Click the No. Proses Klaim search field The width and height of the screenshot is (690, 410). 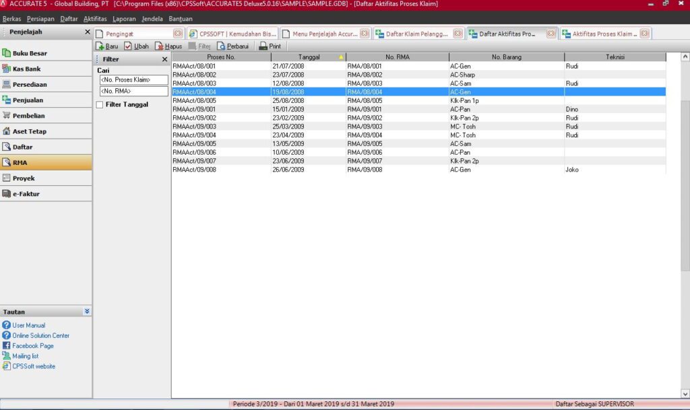point(133,80)
